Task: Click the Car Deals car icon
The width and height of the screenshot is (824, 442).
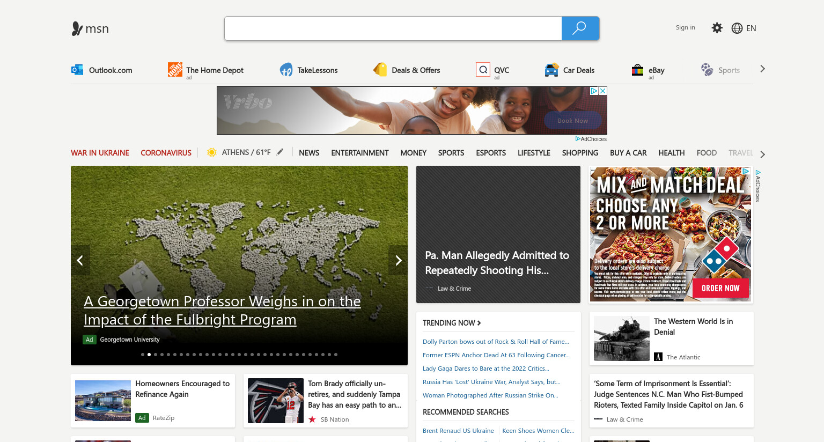Action: tap(551, 70)
